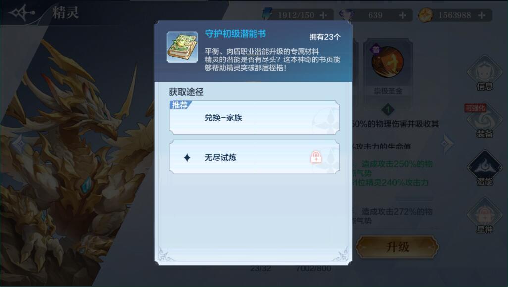Viewport: 508px width, 287px height.
Task: Select the 潜能 side icon
Action: coord(484,169)
